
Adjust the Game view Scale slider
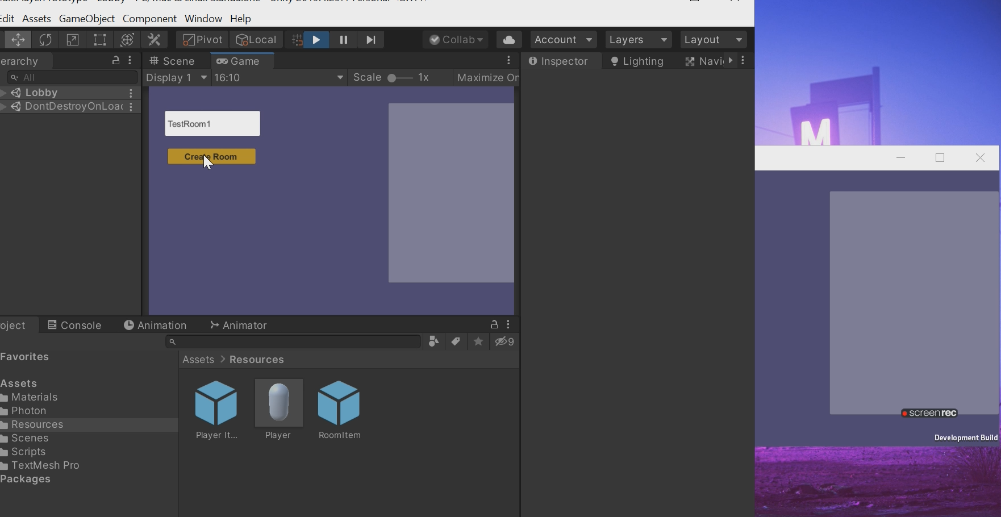pyautogui.click(x=399, y=78)
